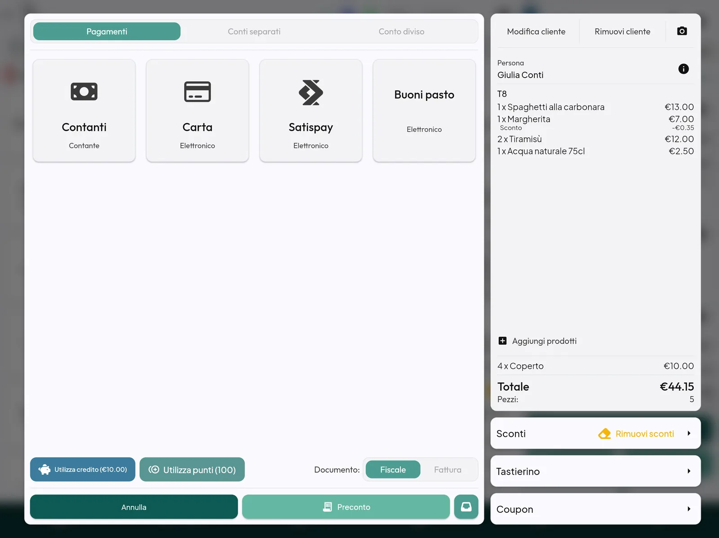Select Buoni pasto payment method

click(424, 110)
